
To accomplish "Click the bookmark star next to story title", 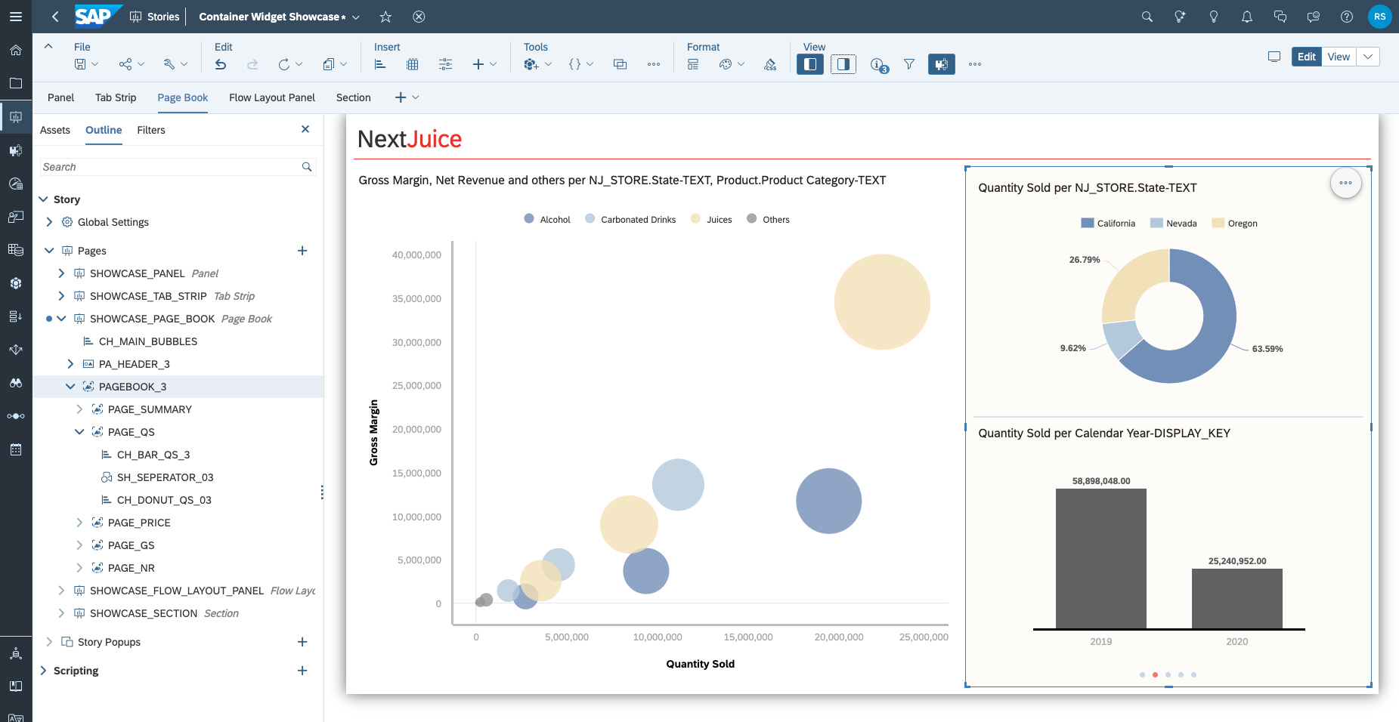I will (385, 16).
